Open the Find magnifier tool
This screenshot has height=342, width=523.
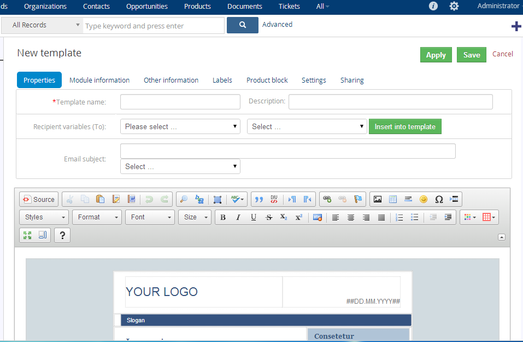(x=184, y=199)
